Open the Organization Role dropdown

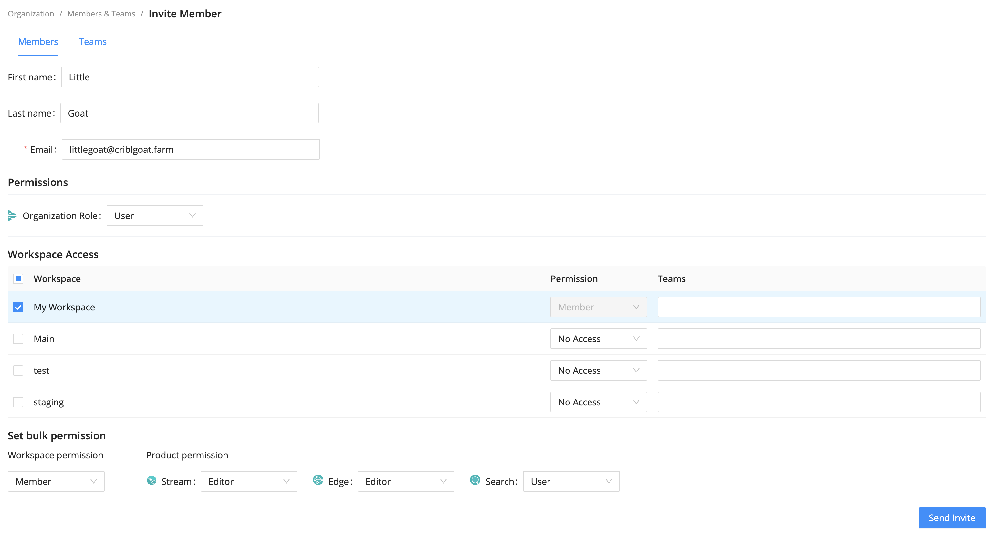[155, 215]
